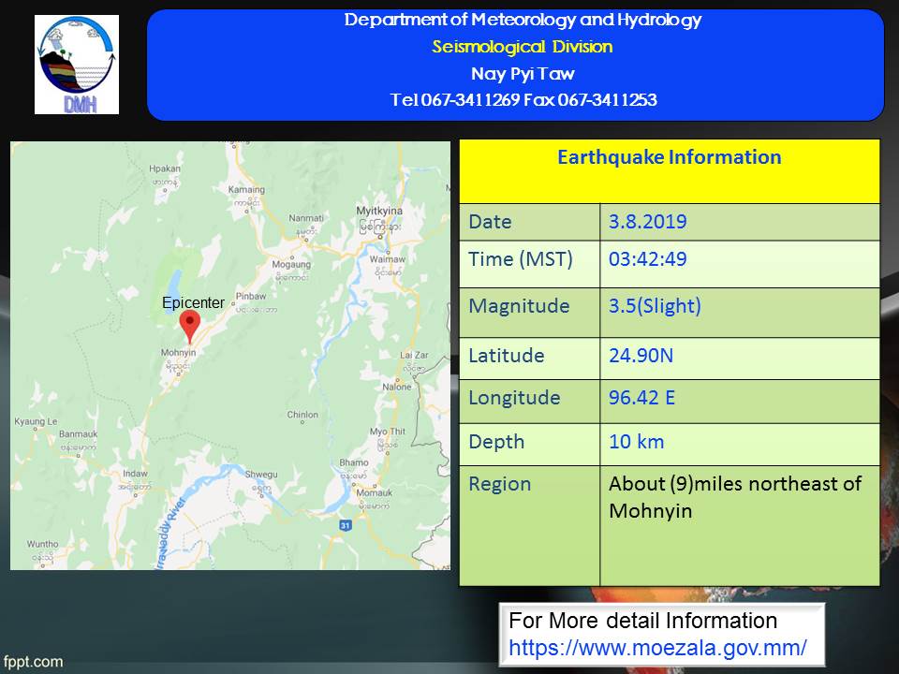Select 'Department of Meteorology and Hydrology' heading
The width and height of the screenshot is (899, 674).
pyautogui.click(x=523, y=20)
